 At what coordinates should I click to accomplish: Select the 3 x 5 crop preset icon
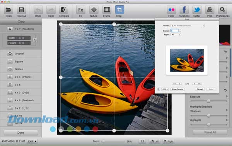10,85
